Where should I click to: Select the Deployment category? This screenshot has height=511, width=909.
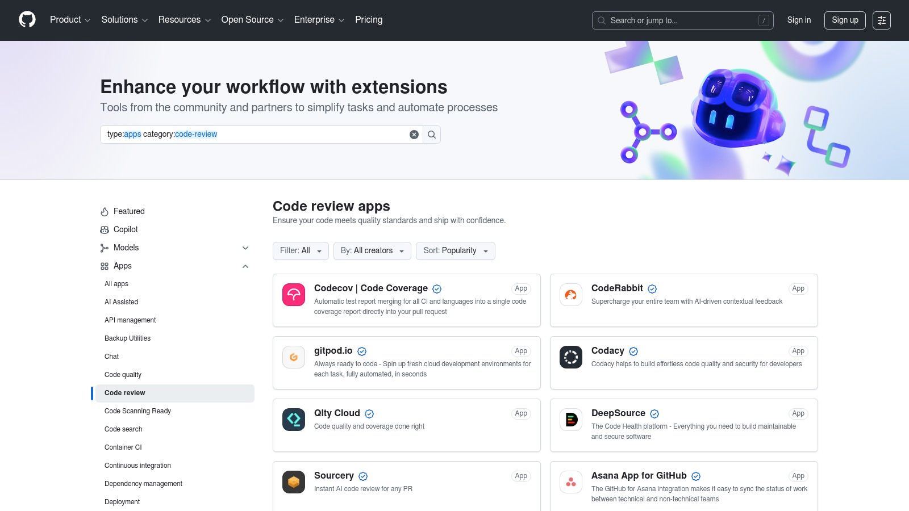[x=175, y=502]
